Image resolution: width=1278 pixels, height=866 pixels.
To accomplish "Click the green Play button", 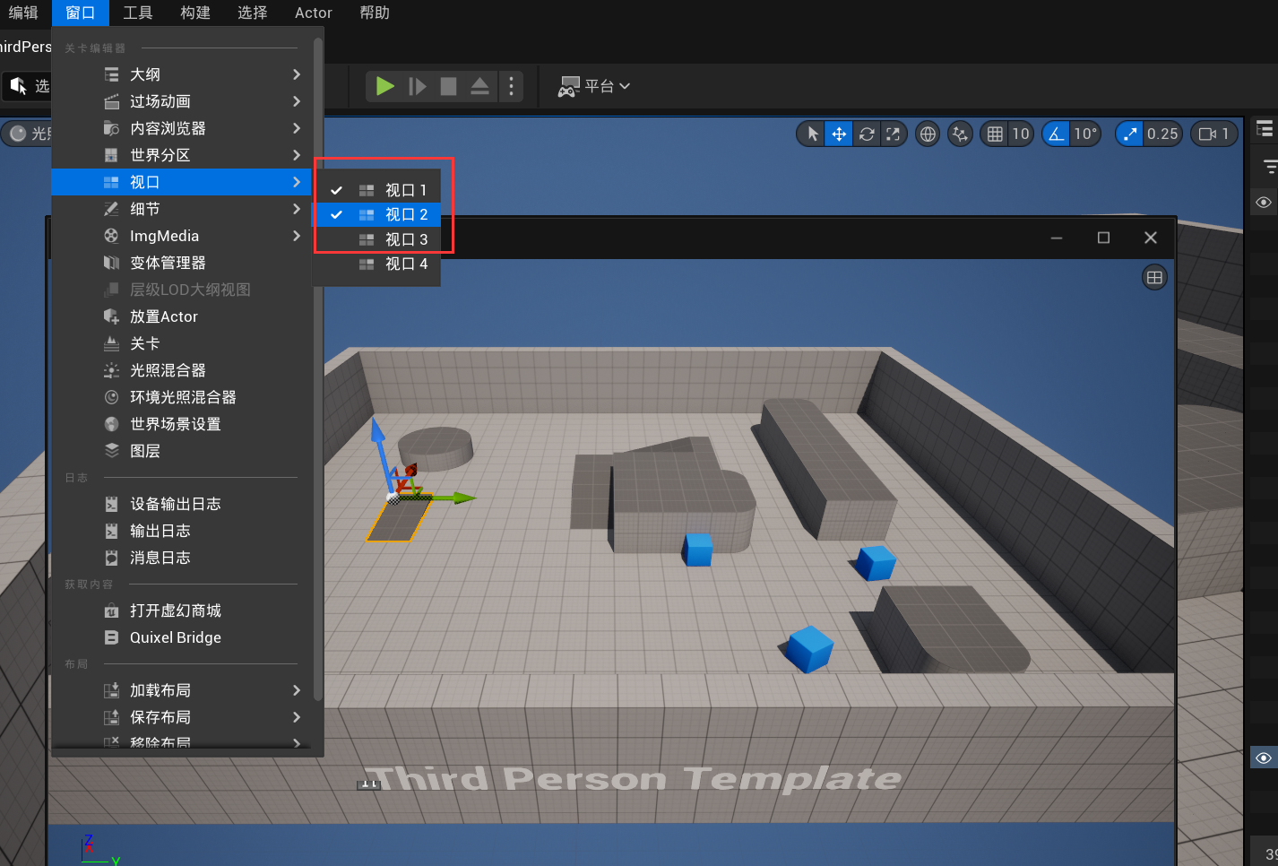I will click(x=385, y=86).
